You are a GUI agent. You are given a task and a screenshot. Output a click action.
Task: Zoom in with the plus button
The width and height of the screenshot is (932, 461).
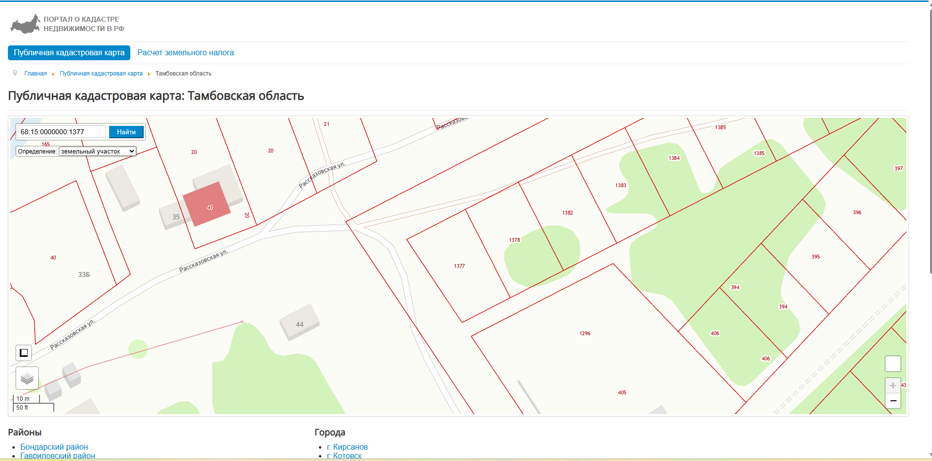click(x=893, y=385)
